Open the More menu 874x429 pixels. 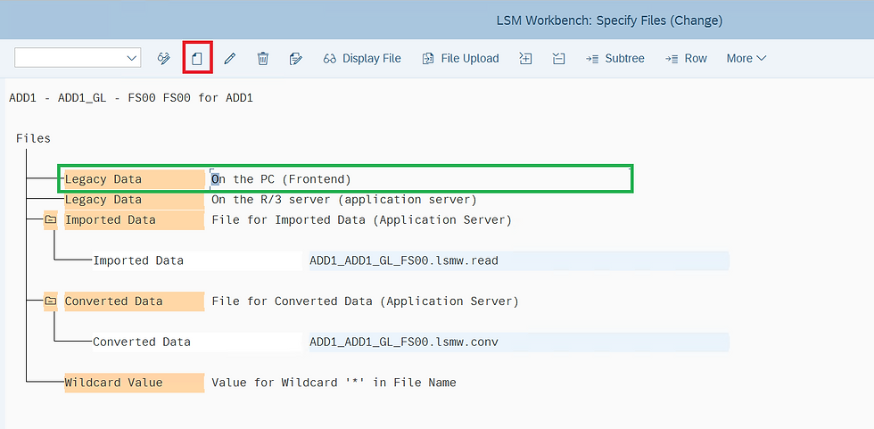[x=746, y=58]
